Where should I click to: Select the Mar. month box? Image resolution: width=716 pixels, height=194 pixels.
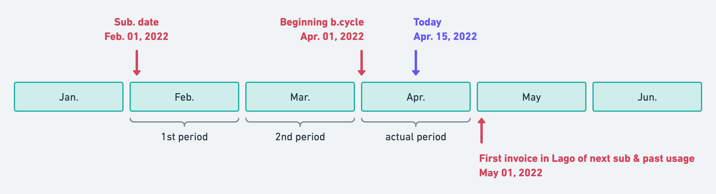[x=300, y=97]
